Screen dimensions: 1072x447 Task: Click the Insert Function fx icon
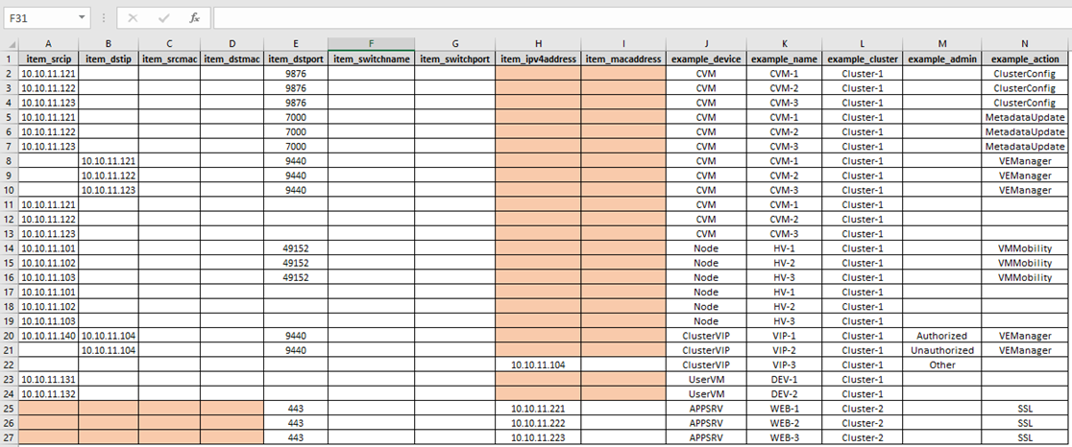point(194,17)
